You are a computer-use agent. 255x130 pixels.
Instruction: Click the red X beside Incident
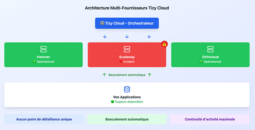pos(121,62)
